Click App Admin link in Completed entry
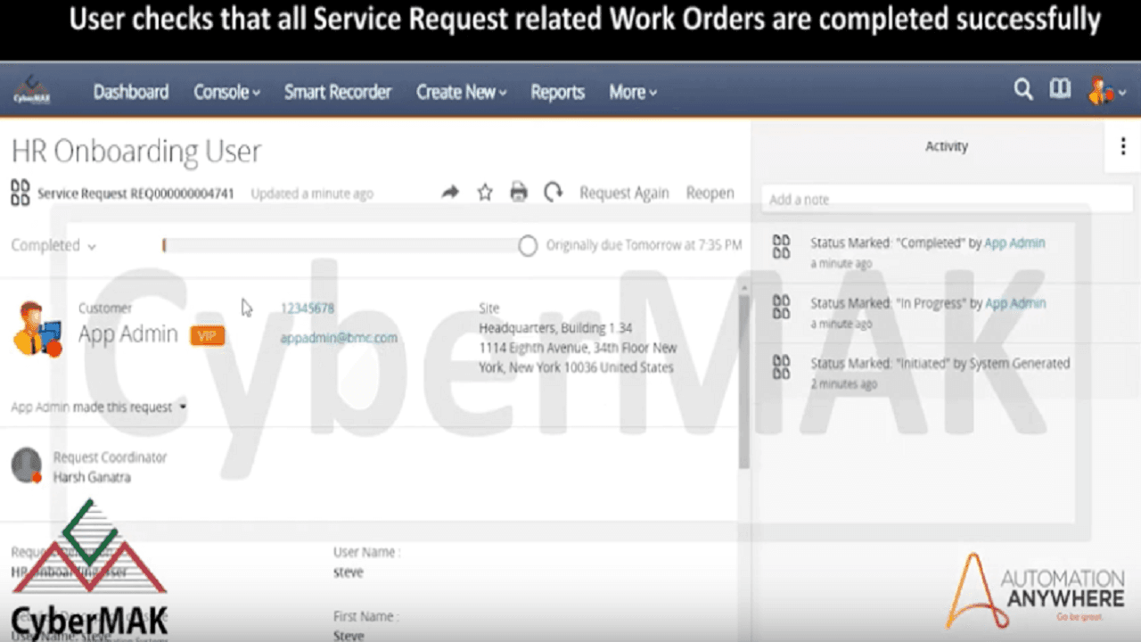 click(x=1014, y=243)
